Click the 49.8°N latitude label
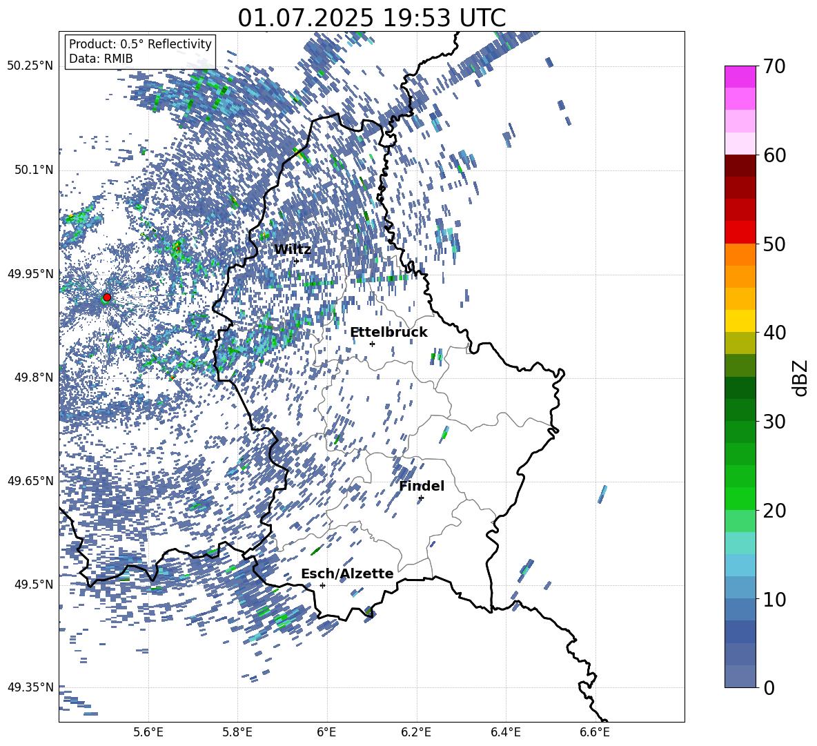 coord(34,377)
